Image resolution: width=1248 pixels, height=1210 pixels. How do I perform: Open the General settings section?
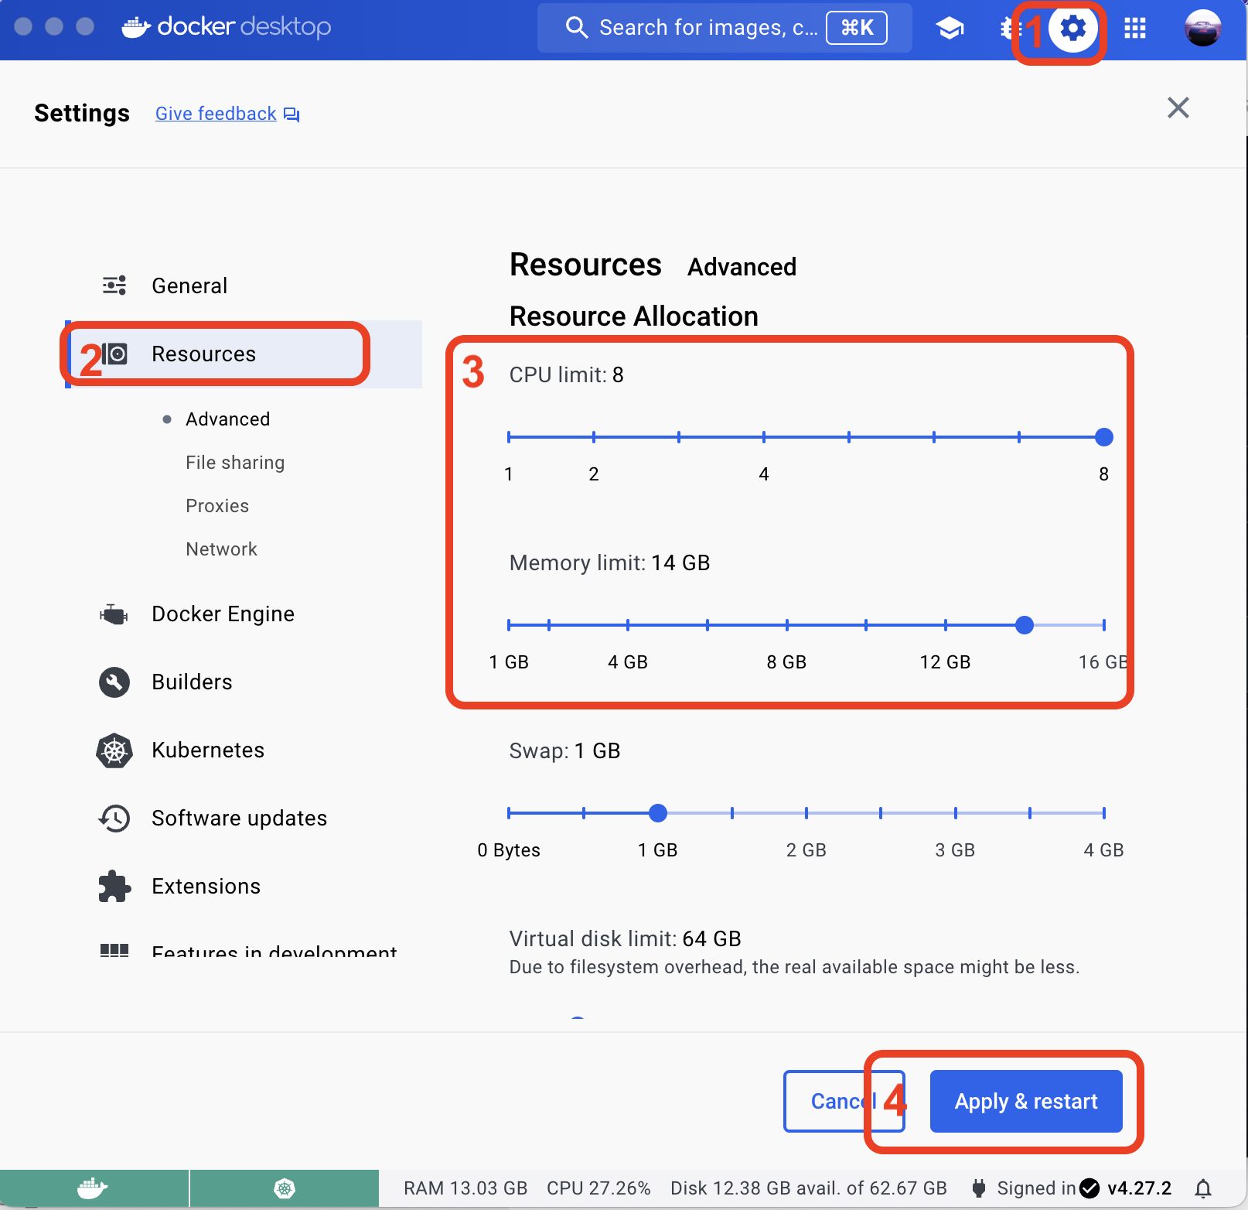[x=189, y=286]
